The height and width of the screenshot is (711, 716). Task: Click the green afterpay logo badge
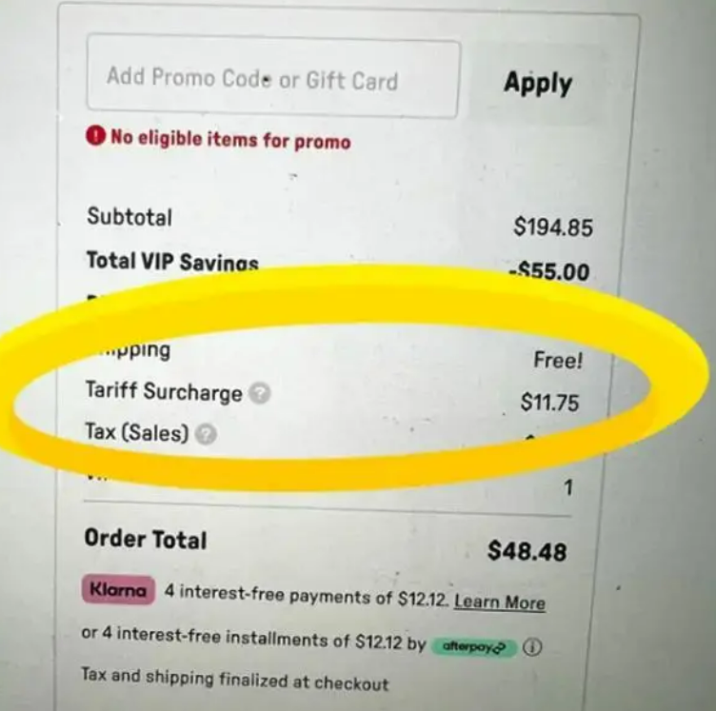[474, 646]
